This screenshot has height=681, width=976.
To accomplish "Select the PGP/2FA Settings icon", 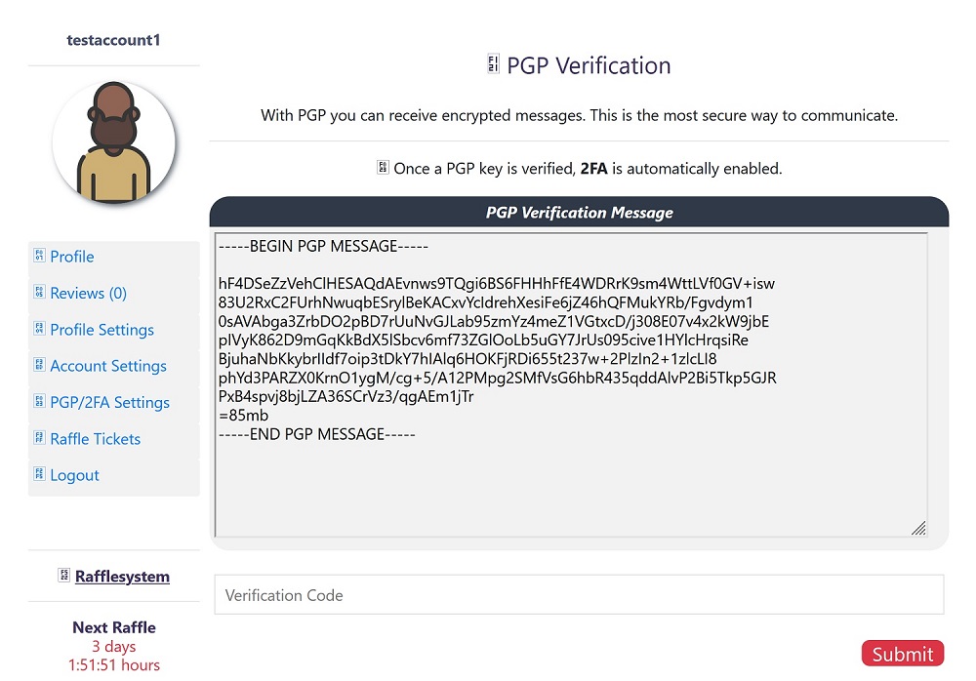I will [37, 402].
